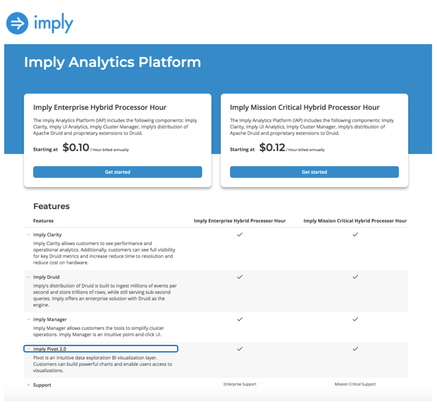
Task: Click Enterprise checkmark for Imply Manager
Action: 240,320
